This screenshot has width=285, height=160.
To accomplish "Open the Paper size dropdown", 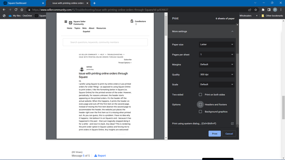I will (217, 44).
